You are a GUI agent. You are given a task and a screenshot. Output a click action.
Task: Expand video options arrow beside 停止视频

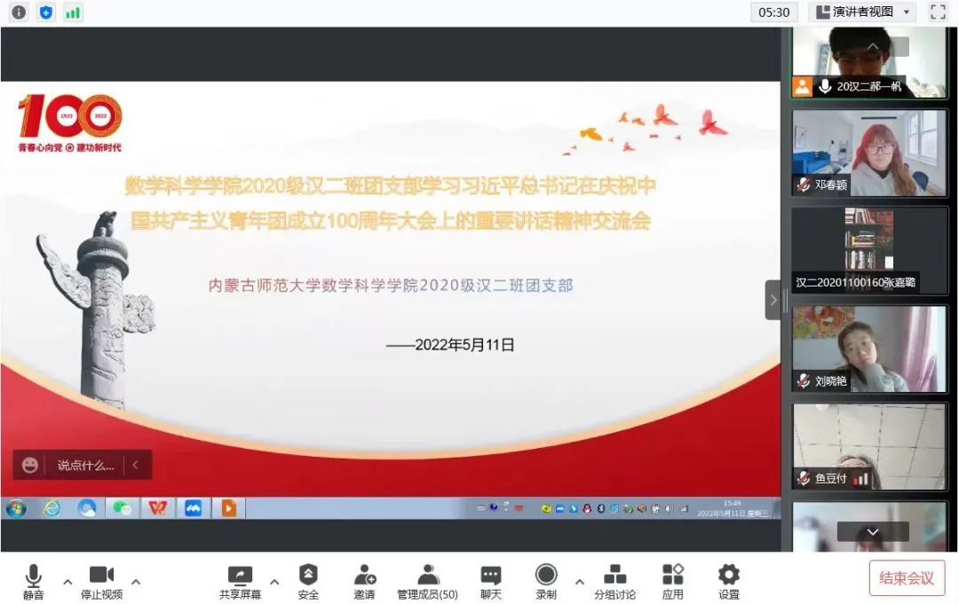point(136,582)
